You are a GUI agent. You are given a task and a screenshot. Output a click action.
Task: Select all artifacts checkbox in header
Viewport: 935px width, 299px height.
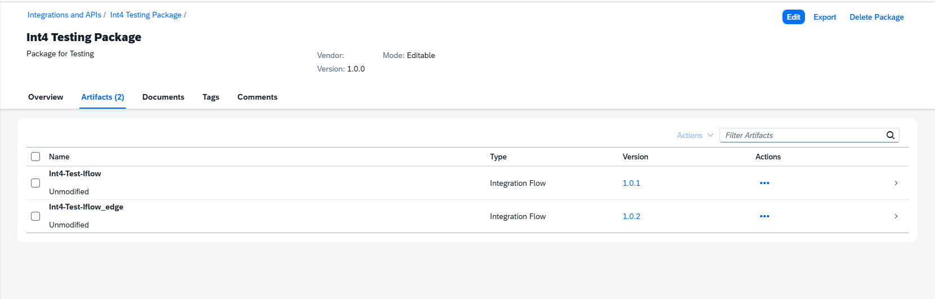tap(35, 157)
